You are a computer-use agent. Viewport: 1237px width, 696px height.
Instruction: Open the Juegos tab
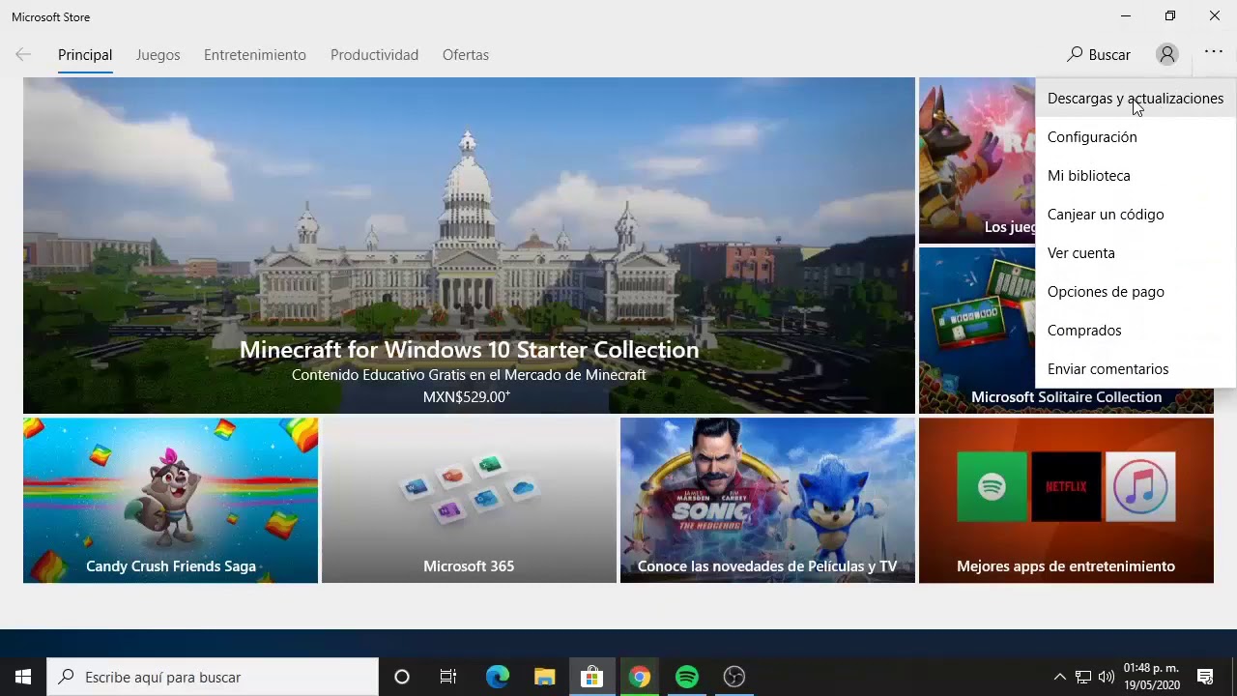158,55
